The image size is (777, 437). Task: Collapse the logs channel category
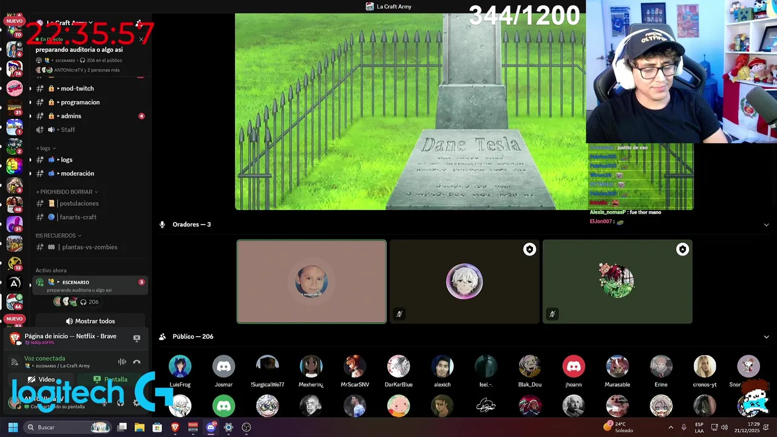(46, 148)
